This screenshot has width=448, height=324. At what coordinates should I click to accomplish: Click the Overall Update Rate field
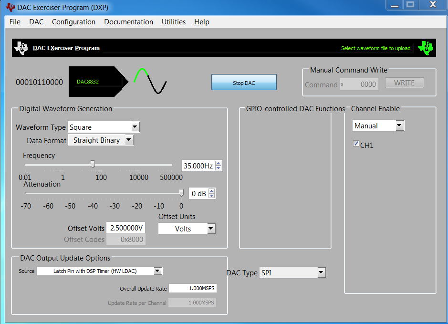click(x=193, y=288)
